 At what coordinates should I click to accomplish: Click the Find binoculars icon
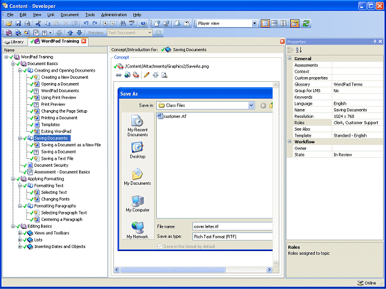pos(122,23)
